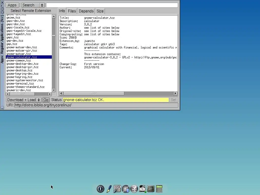Screen dimensions: 260x195
Task: Select gnome-autoar-gir.tcz extension
Action: click(29, 51)
